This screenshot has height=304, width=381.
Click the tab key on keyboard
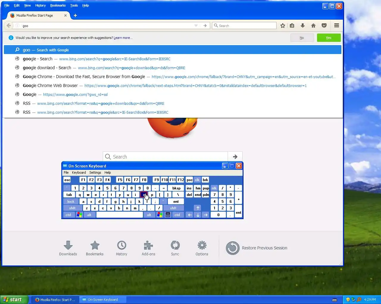pos(69,195)
